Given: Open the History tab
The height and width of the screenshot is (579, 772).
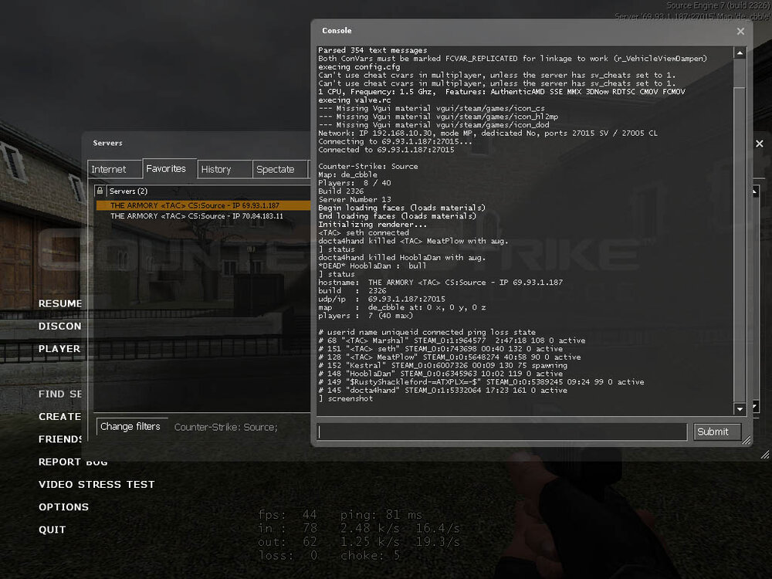Looking at the screenshot, I should 216,169.
